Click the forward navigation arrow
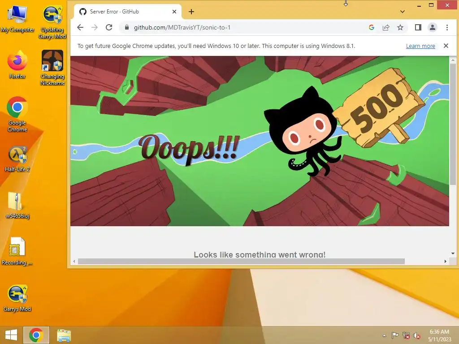Viewport: 459px width, 344px height. click(x=95, y=27)
